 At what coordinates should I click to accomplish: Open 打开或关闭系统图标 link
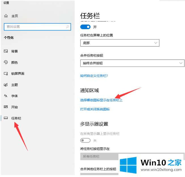[x=95, y=109]
